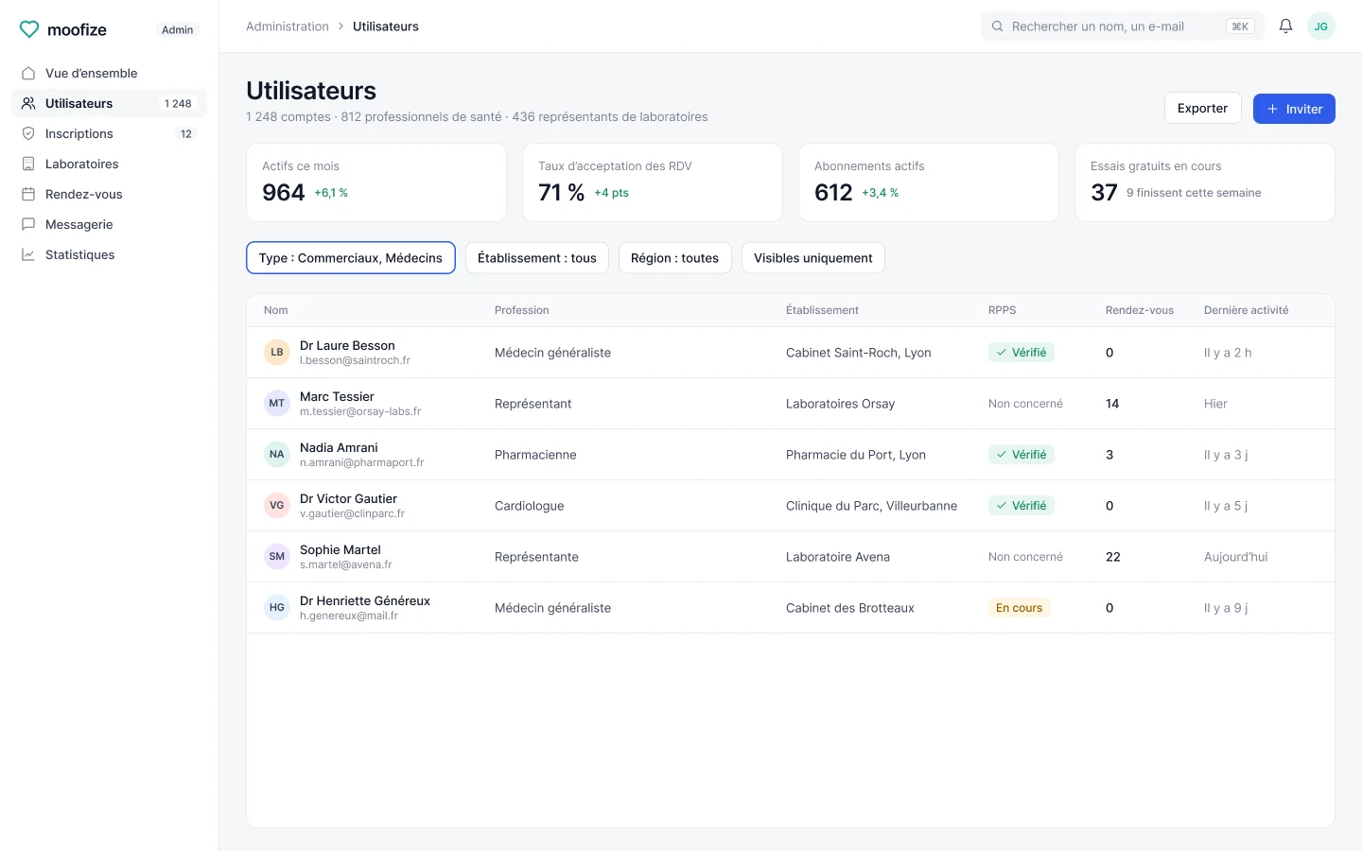Open Dr Victor Gautier's user row
Screen dimensions: 1362x851
coord(791,506)
